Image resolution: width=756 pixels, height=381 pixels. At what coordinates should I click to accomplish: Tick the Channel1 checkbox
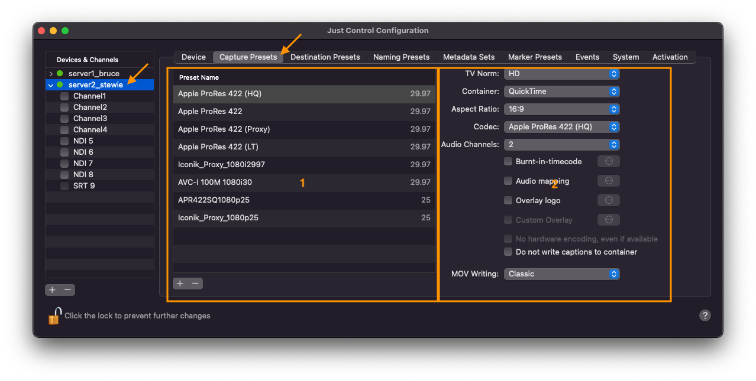(64, 96)
